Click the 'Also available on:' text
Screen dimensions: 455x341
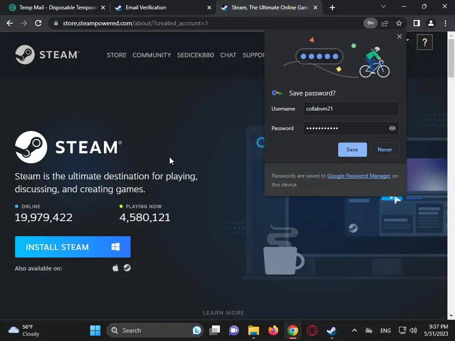point(38,269)
